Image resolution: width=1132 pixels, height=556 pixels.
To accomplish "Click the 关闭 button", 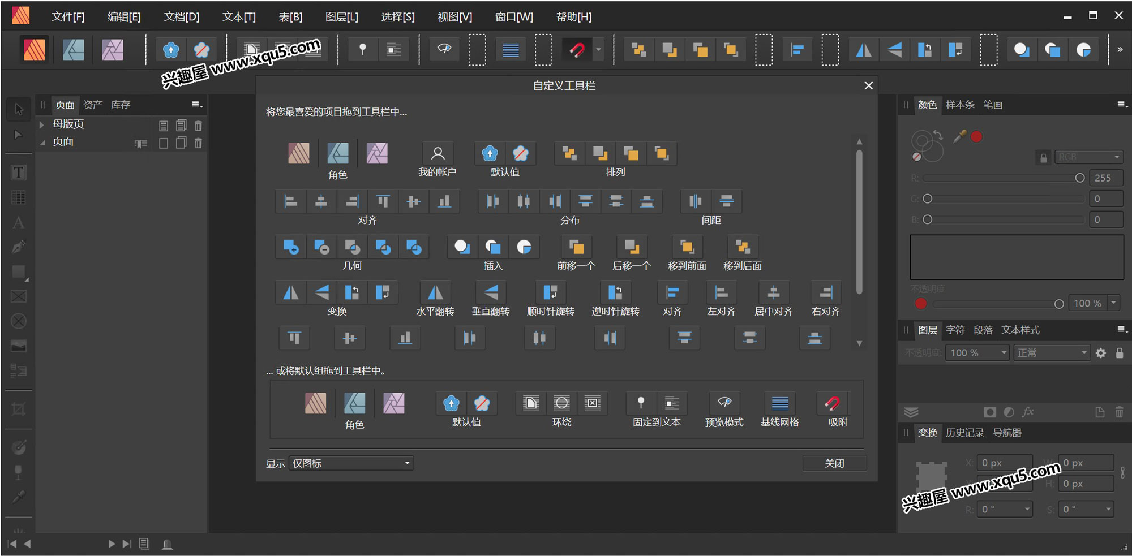I will (x=834, y=463).
